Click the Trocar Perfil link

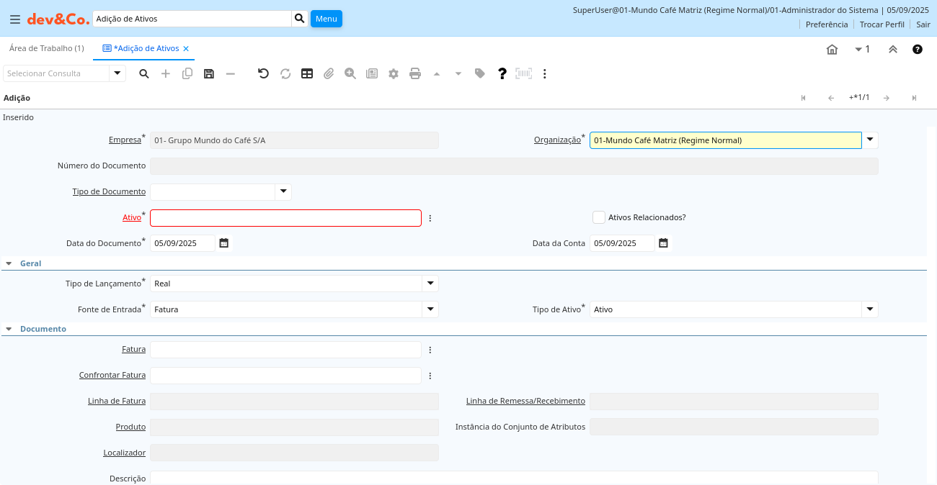882,24
